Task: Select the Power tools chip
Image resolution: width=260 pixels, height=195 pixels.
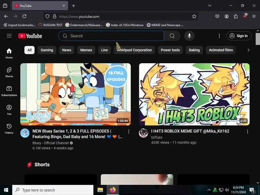Action: tap(170, 50)
